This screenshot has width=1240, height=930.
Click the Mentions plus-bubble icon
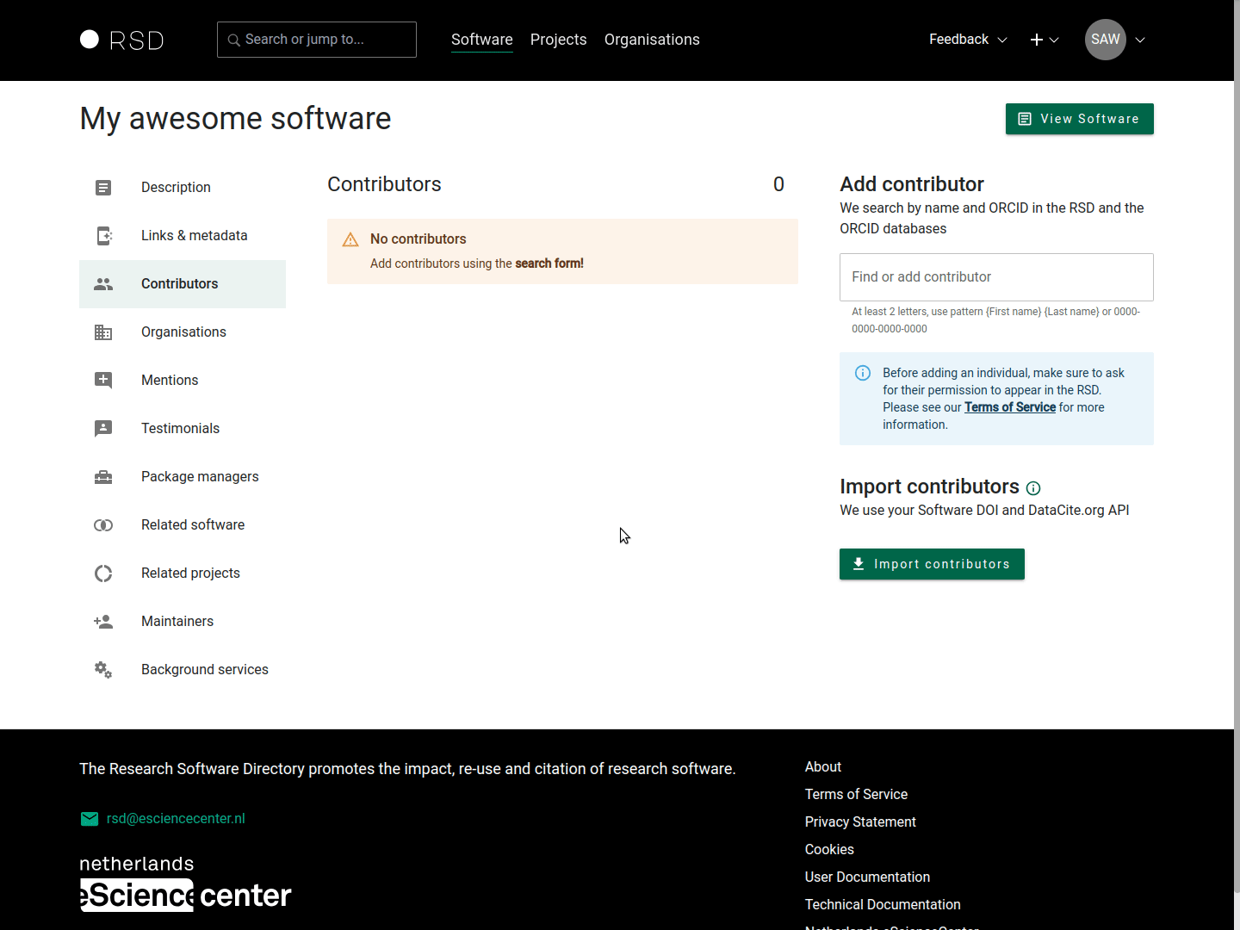click(x=103, y=381)
